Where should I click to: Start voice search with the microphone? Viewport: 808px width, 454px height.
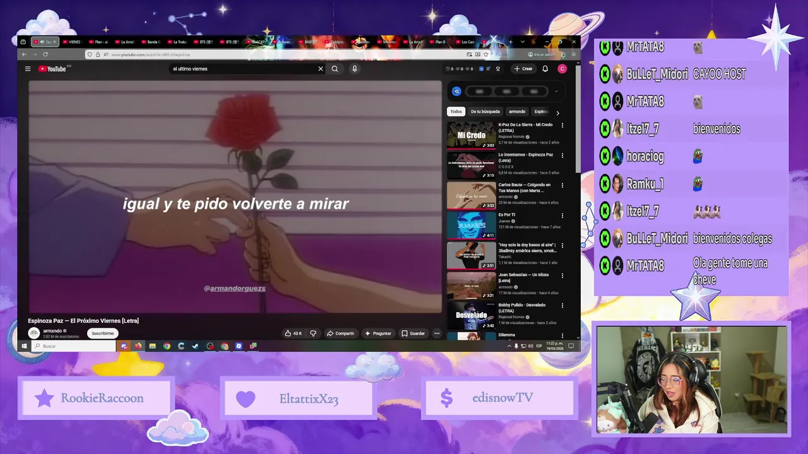355,69
